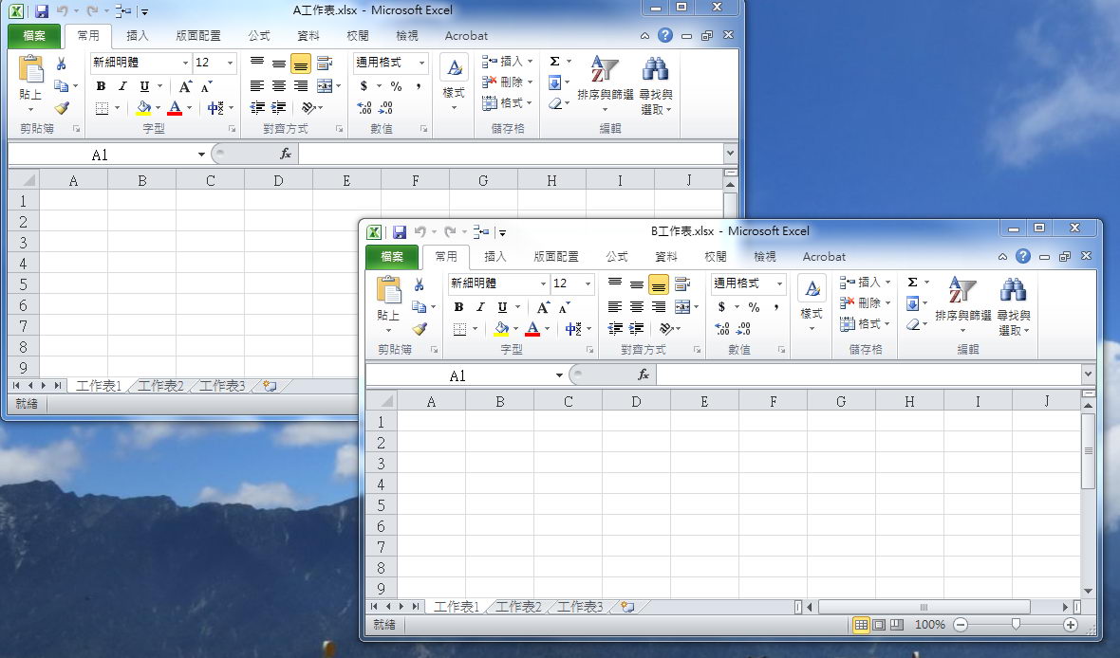This screenshot has height=658, width=1120.
Task: Open 版面配置 tab in B工作表 window
Action: pos(555,257)
